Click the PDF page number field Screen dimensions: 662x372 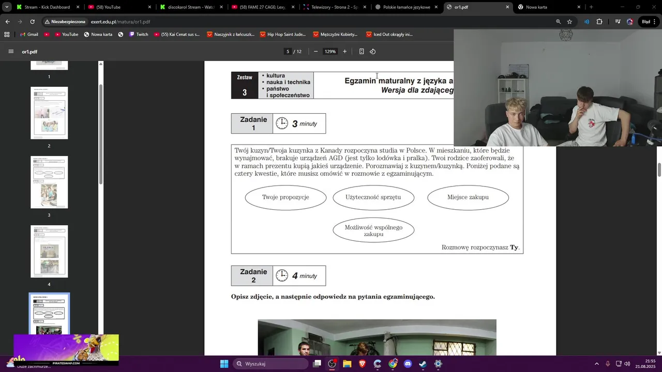(288, 52)
